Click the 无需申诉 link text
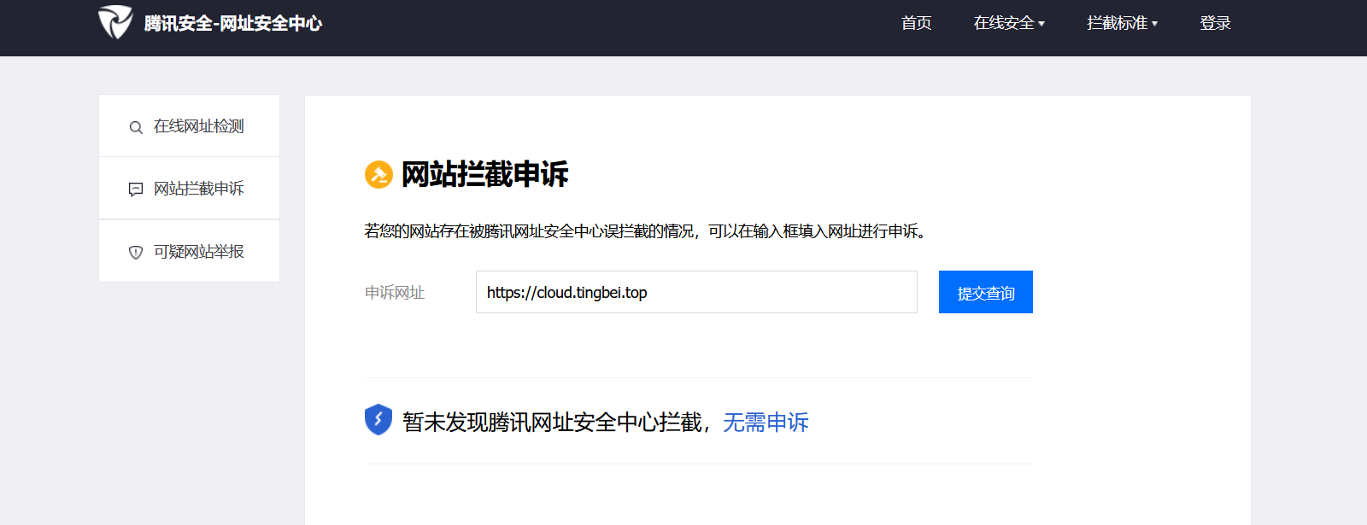The image size is (1367, 525). pyautogui.click(x=766, y=422)
